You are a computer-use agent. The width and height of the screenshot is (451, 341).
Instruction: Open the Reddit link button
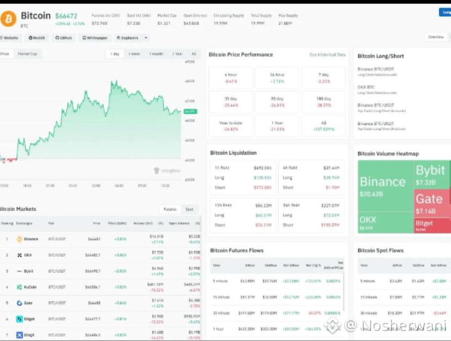point(36,38)
